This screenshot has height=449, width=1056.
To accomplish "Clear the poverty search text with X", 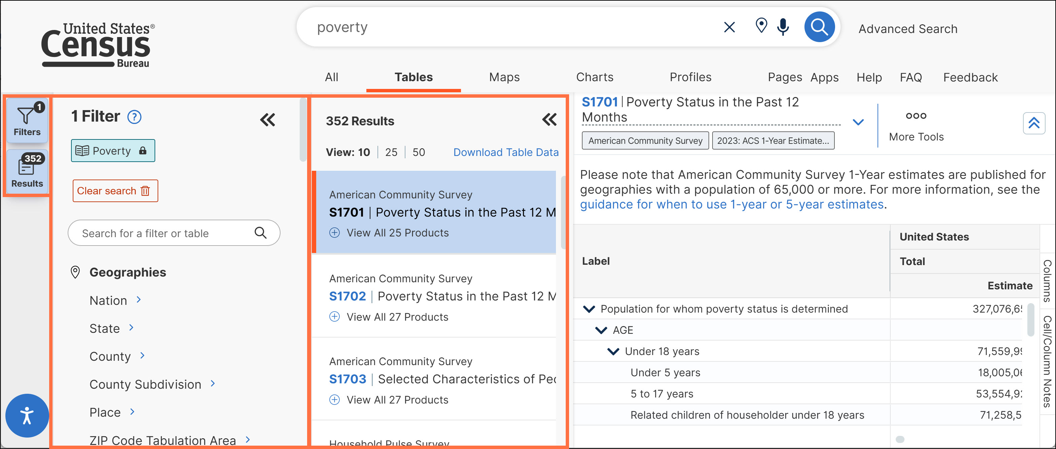I will [x=729, y=27].
